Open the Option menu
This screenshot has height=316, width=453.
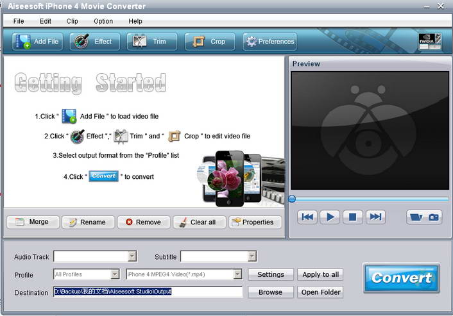pyautogui.click(x=103, y=21)
